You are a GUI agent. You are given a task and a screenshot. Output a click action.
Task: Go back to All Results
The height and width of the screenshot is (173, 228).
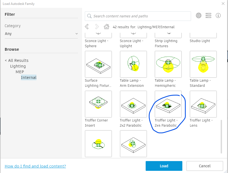tap(17, 60)
